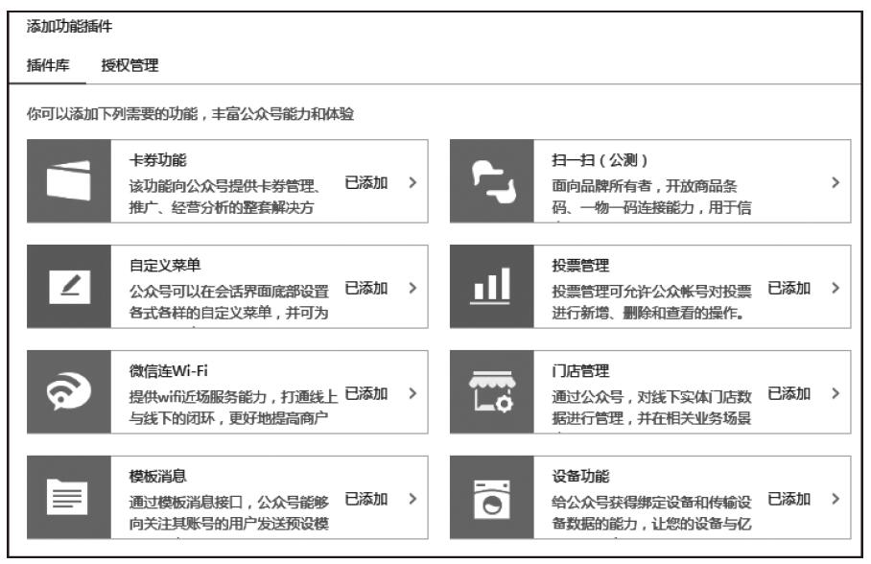This screenshot has height=564, width=871.
Task: Click 已添加 status on 门店管理
Action: click(789, 393)
